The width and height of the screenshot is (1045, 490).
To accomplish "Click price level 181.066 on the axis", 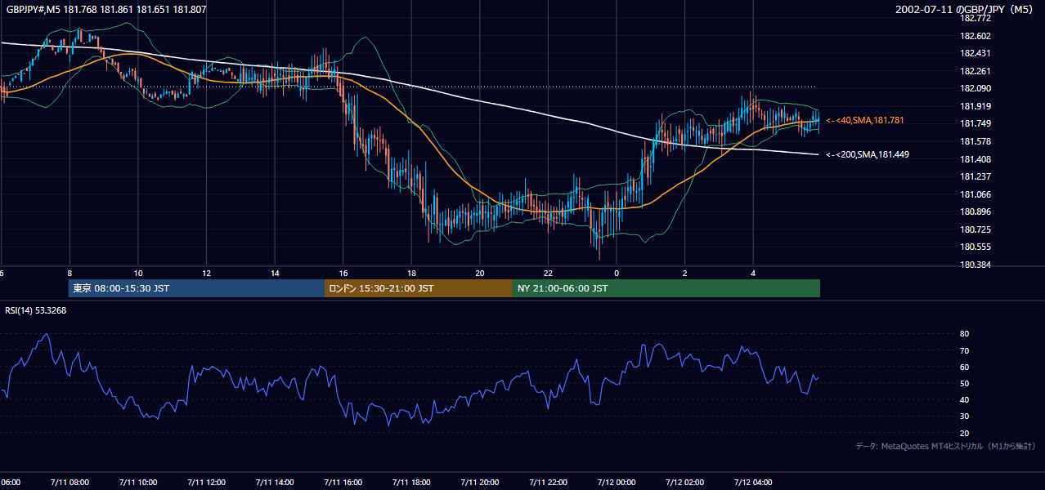I will [975, 194].
